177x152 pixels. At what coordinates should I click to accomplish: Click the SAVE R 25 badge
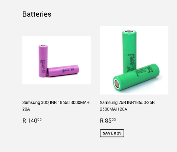point(112,133)
